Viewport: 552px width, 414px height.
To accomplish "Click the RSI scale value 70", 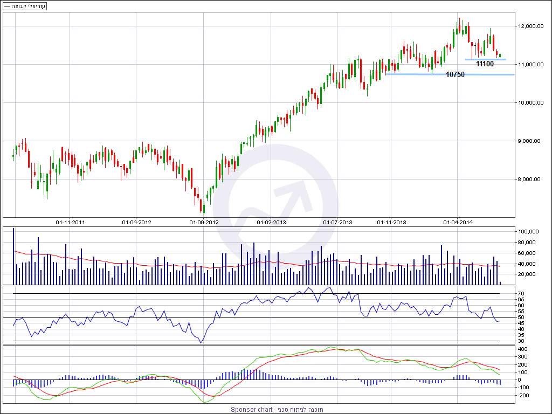I will click(521, 294).
